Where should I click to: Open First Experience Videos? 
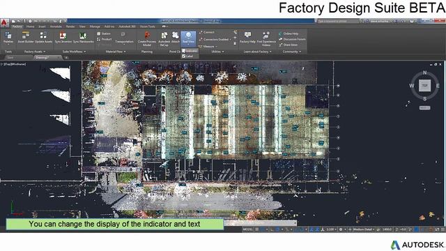pos(266,39)
